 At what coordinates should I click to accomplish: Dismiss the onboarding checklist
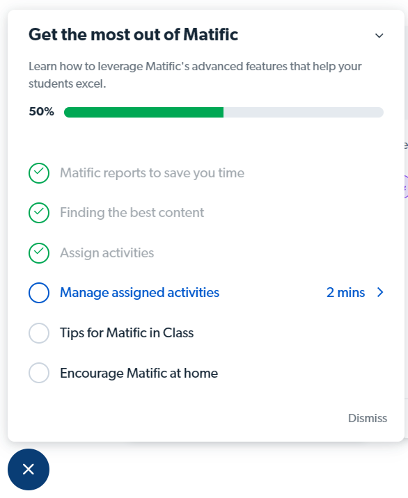pyautogui.click(x=368, y=418)
